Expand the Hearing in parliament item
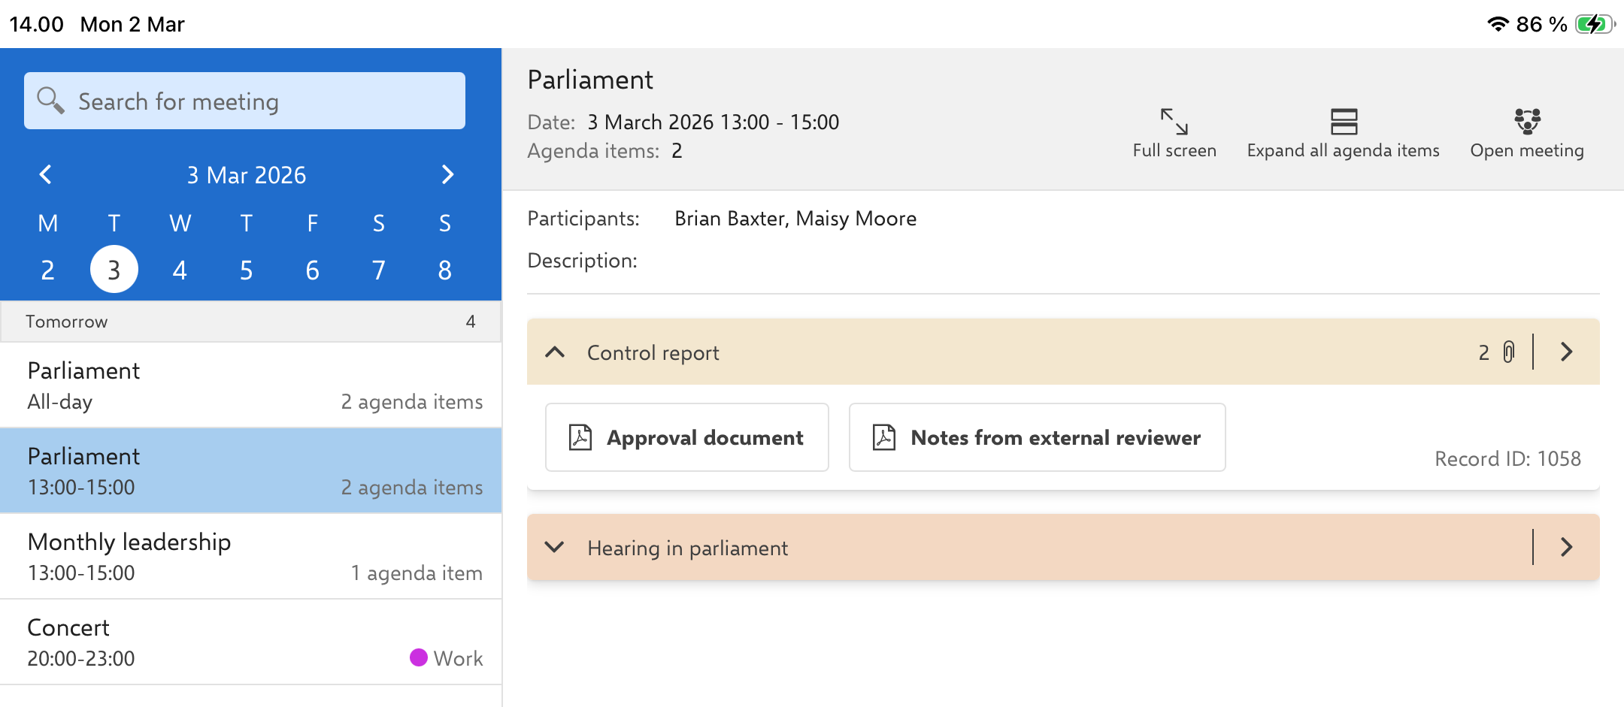This screenshot has height=707, width=1624. point(555,547)
